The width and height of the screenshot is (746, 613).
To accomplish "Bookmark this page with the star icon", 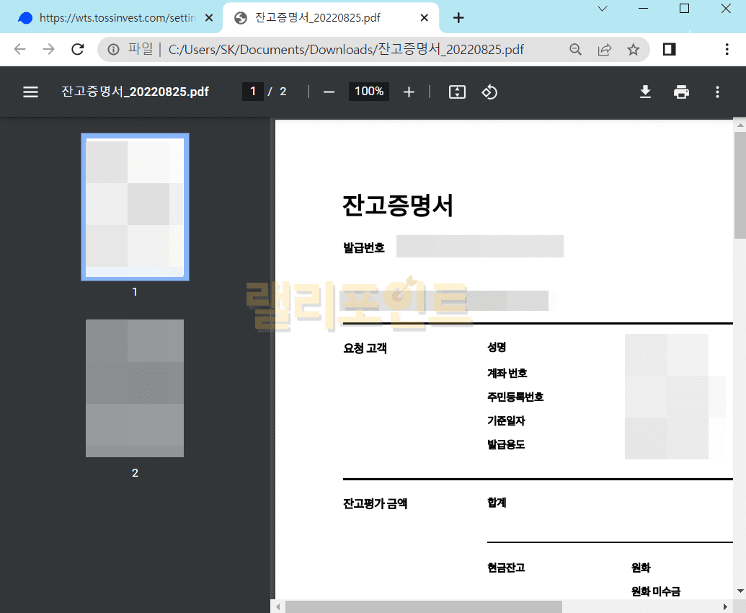I will pyautogui.click(x=633, y=50).
